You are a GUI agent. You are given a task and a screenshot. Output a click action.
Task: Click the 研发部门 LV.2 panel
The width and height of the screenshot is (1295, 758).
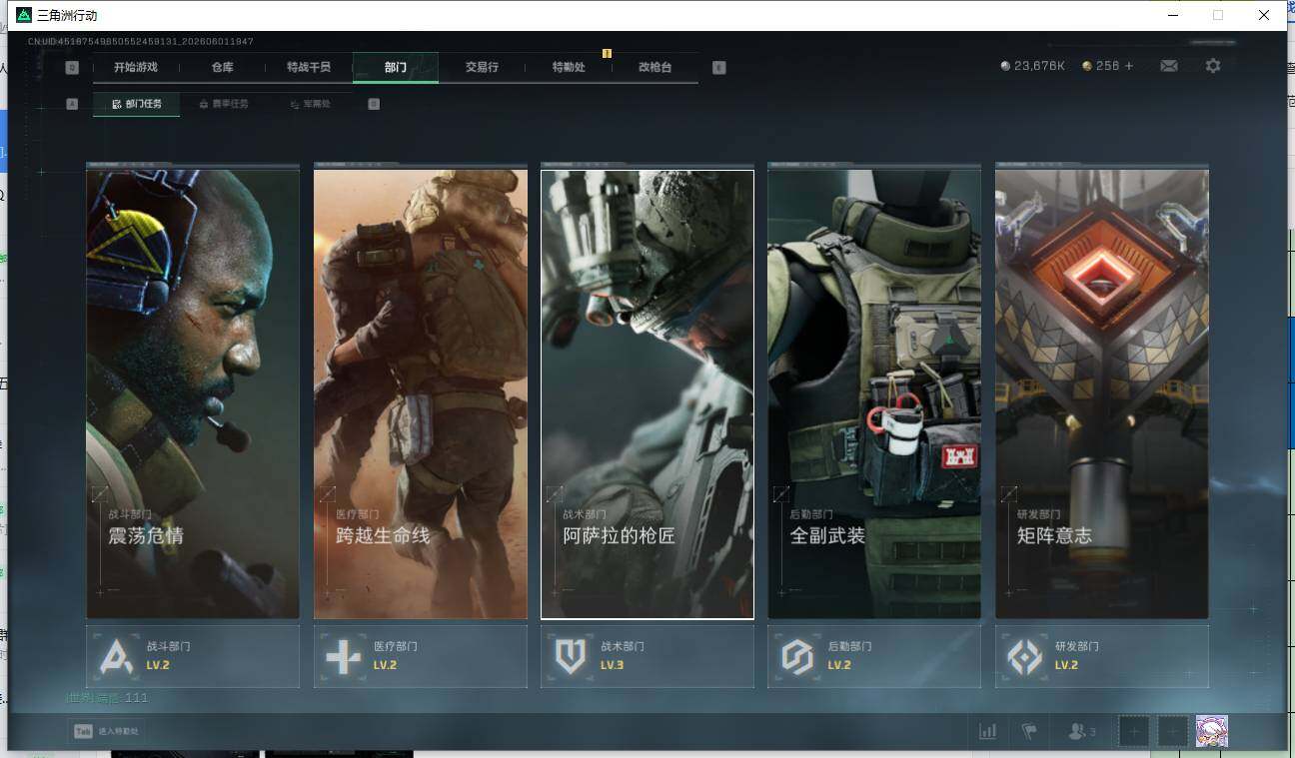click(x=1102, y=656)
